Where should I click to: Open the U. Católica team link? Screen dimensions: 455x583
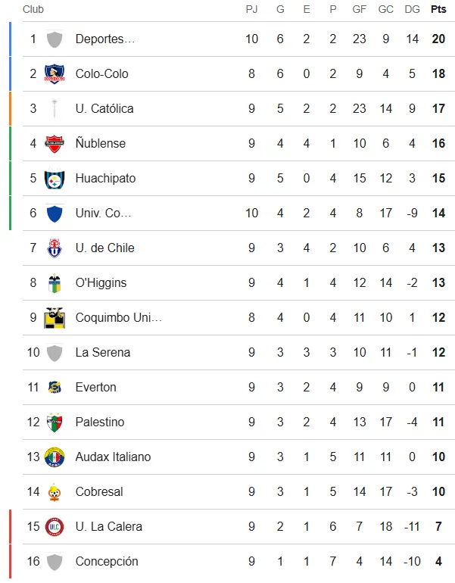[104, 109]
